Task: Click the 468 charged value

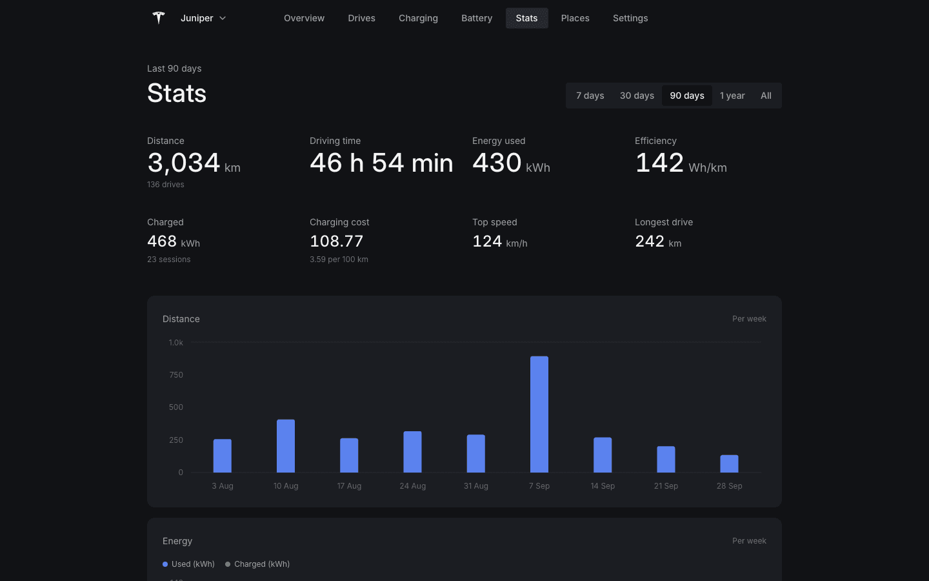Action: (162, 241)
